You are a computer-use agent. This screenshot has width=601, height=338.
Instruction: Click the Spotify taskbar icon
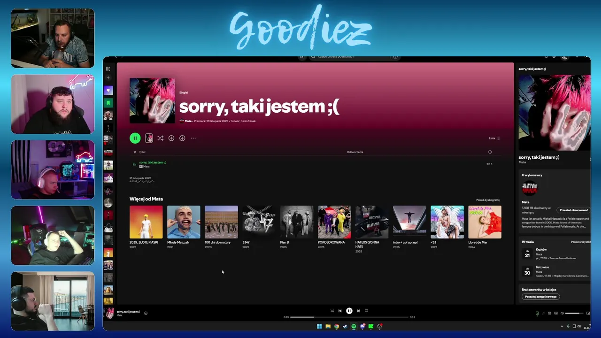pyautogui.click(x=354, y=326)
